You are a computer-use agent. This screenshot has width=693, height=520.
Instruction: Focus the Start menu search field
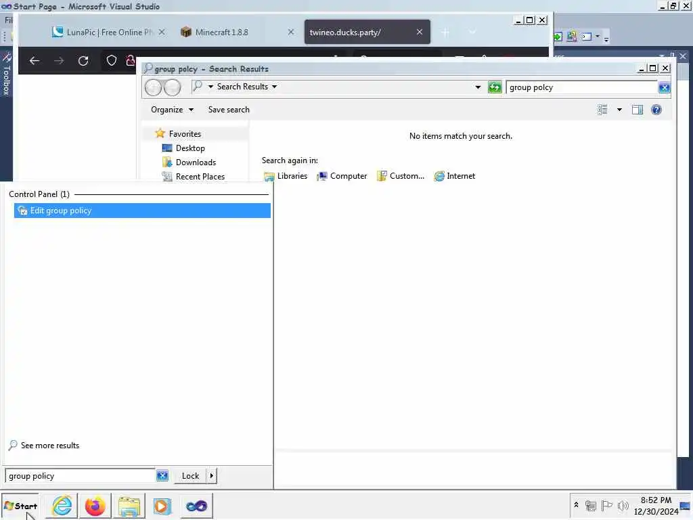(81, 476)
